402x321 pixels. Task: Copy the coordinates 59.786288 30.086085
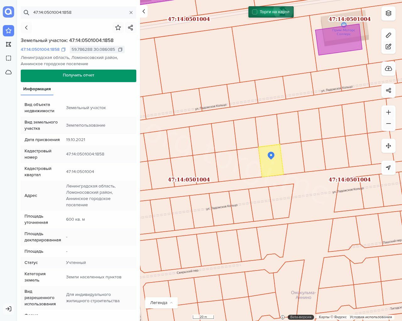pyautogui.click(x=120, y=50)
